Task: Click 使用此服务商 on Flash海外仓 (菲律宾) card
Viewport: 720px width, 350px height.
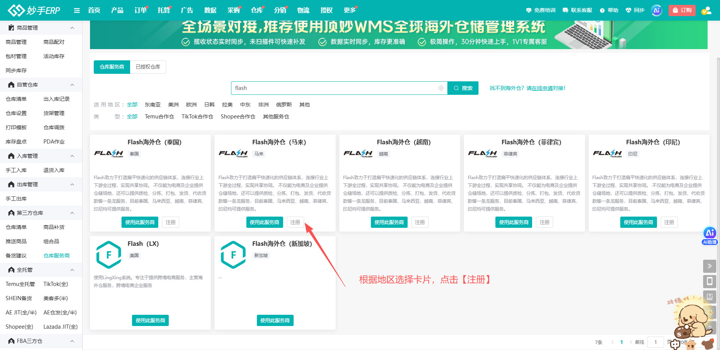Action: pos(514,222)
